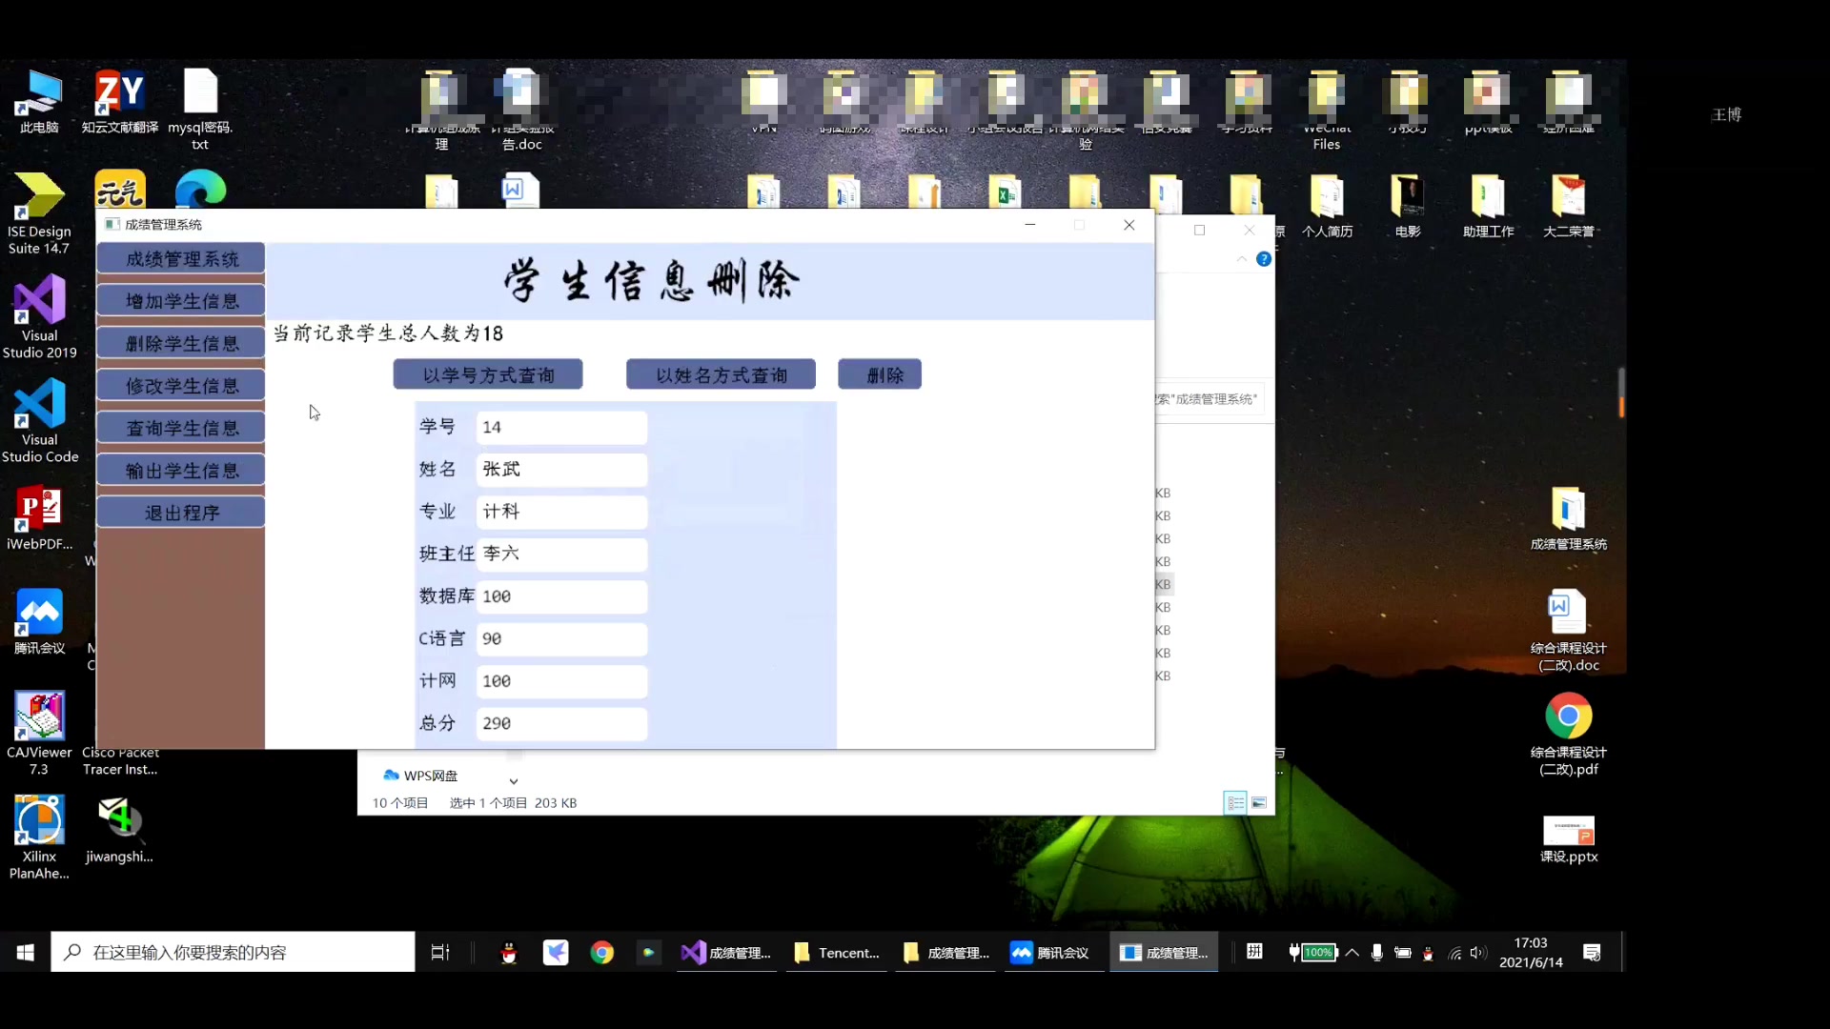Viewport: 1830px width, 1029px height.
Task: Click the 姓名 input field showing 张武
Action: [560, 469]
